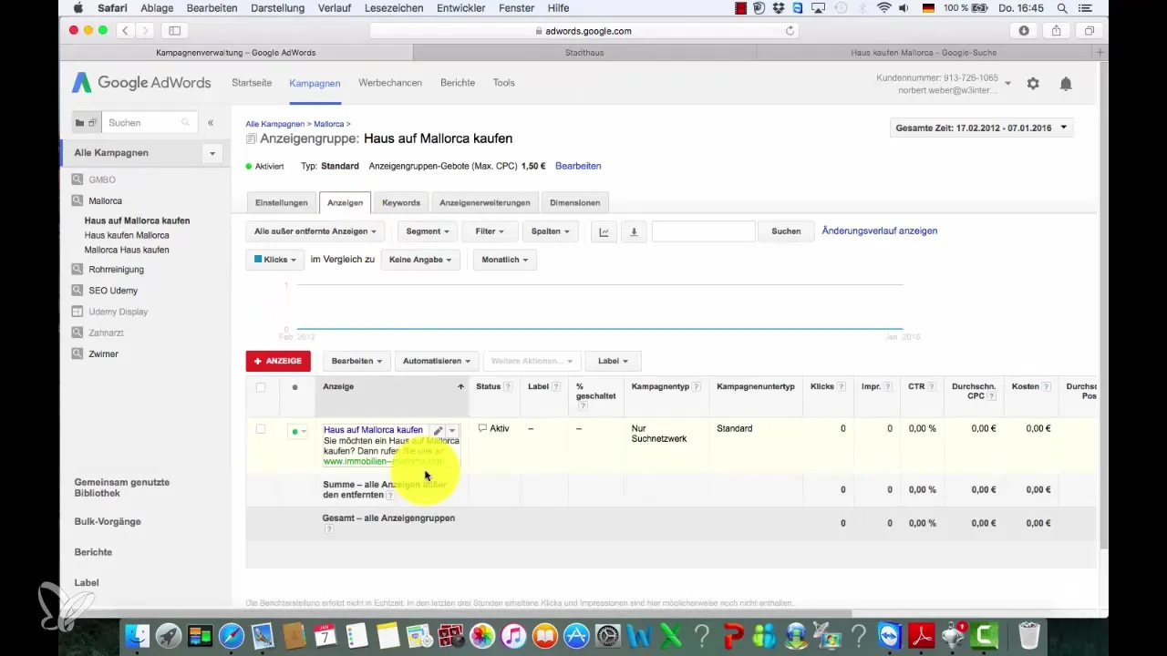1167x656 pixels.
Task: Switch to the Anzeigenerweiterungen tab
Action: (x=484, y=202)
